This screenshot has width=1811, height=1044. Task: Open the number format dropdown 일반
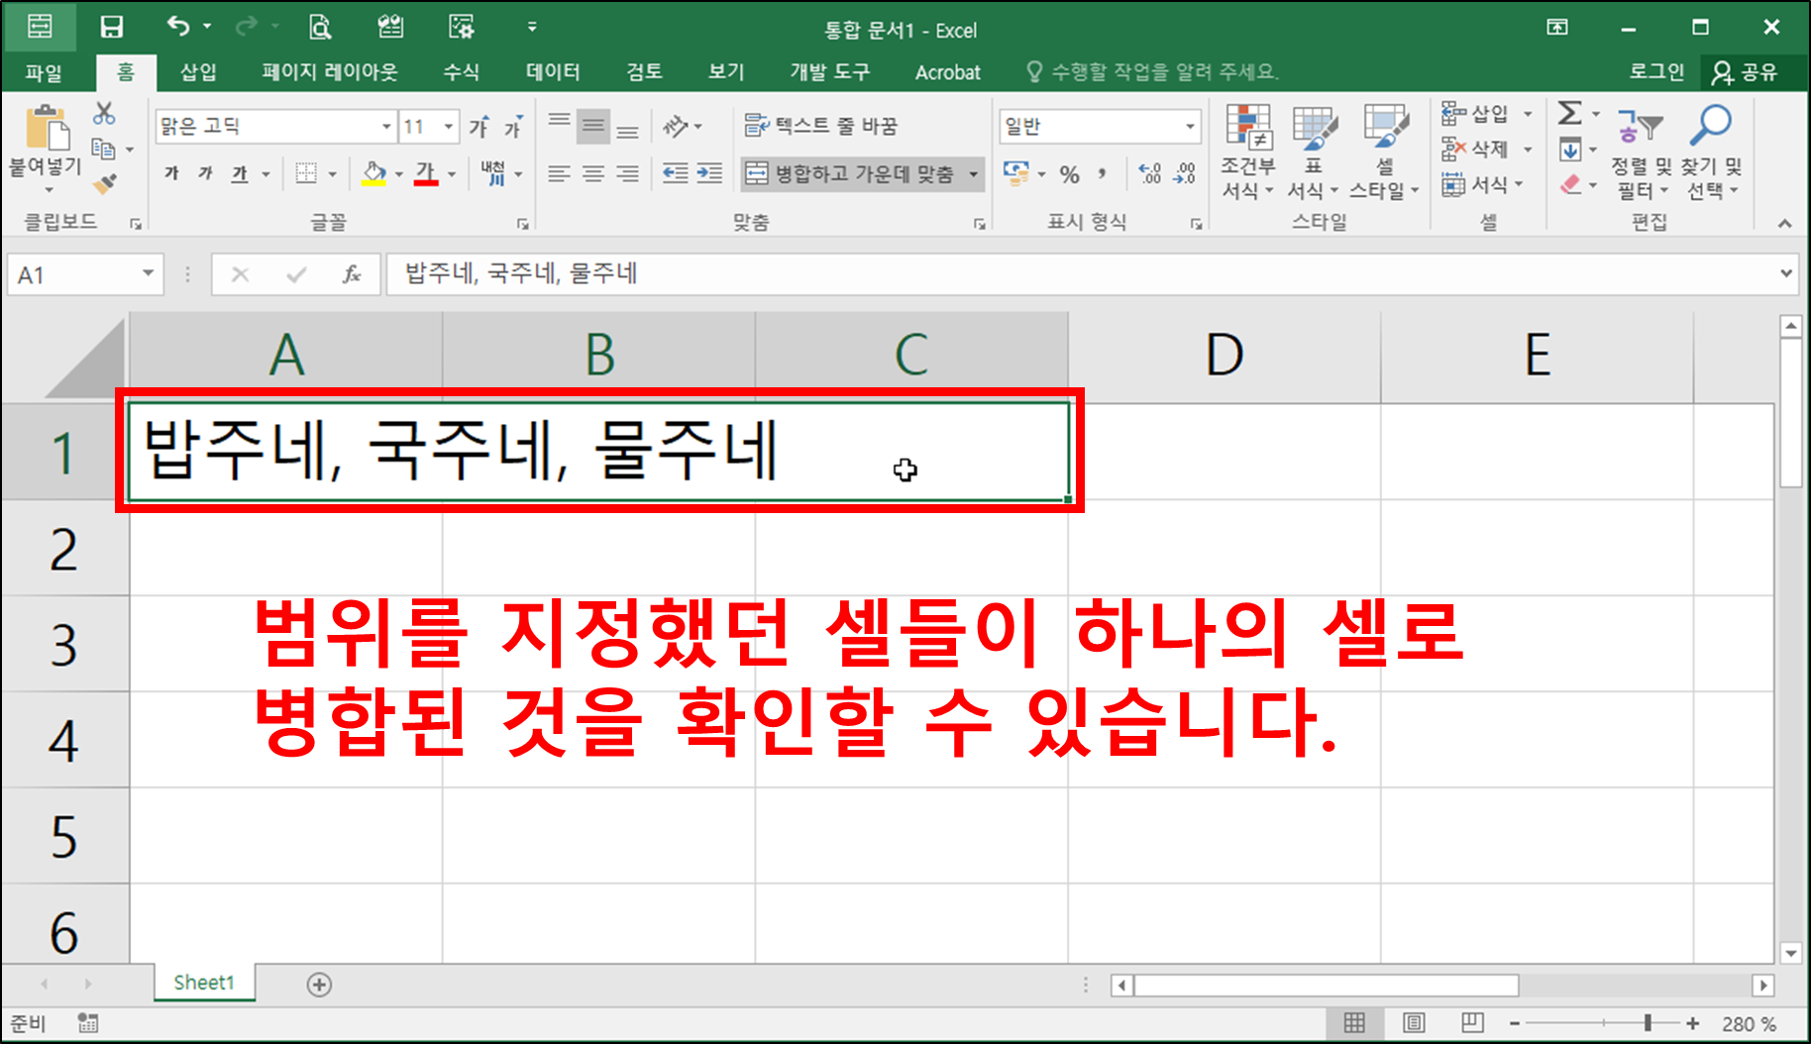click(x=1190, y=127)
